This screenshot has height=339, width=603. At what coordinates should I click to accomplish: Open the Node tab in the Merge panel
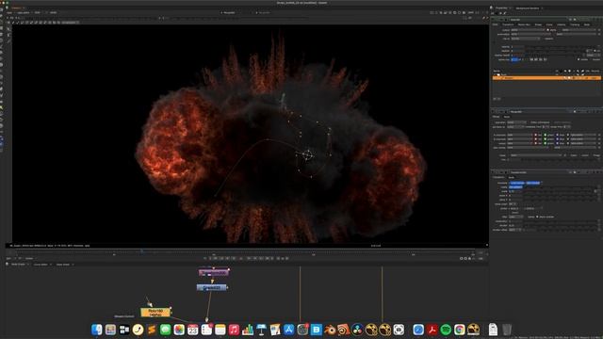tap(507, 117)
